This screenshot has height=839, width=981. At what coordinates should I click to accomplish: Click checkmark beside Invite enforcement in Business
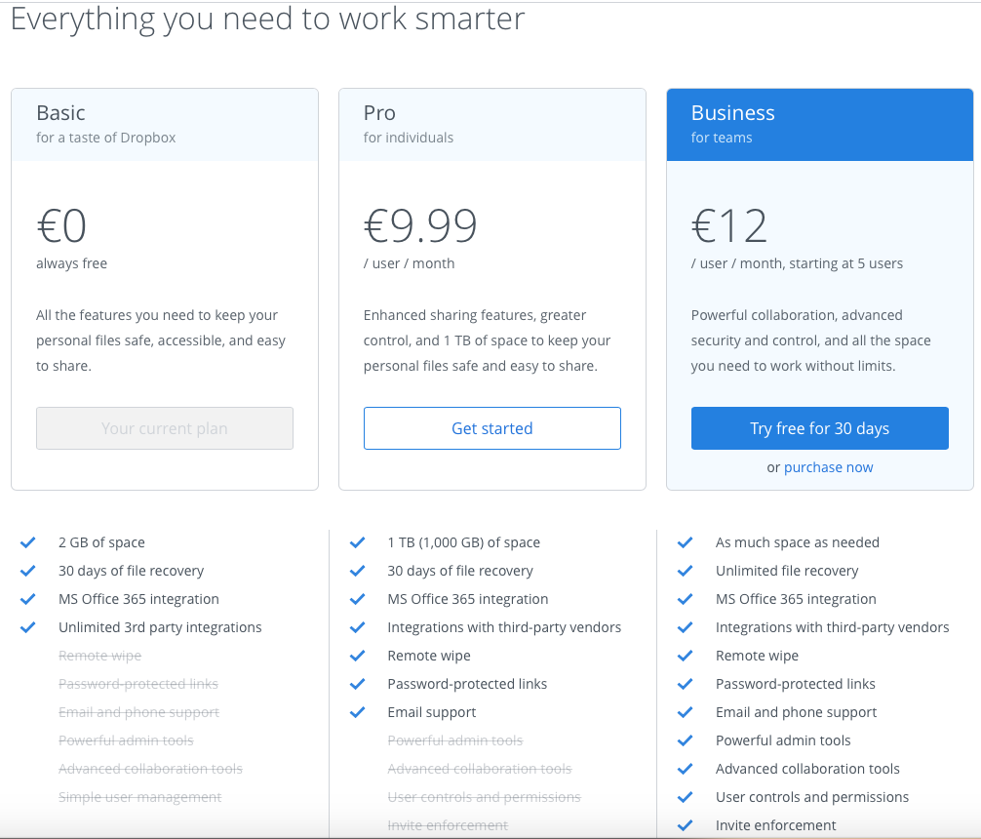[686, 825]
